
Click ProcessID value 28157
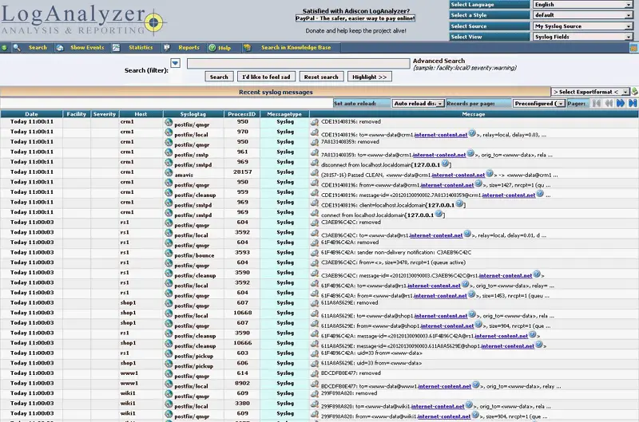tap(242, 172)
